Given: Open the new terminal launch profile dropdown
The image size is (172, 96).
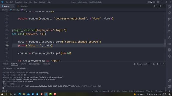Looking at the screenshot, I should click(151, 64).
